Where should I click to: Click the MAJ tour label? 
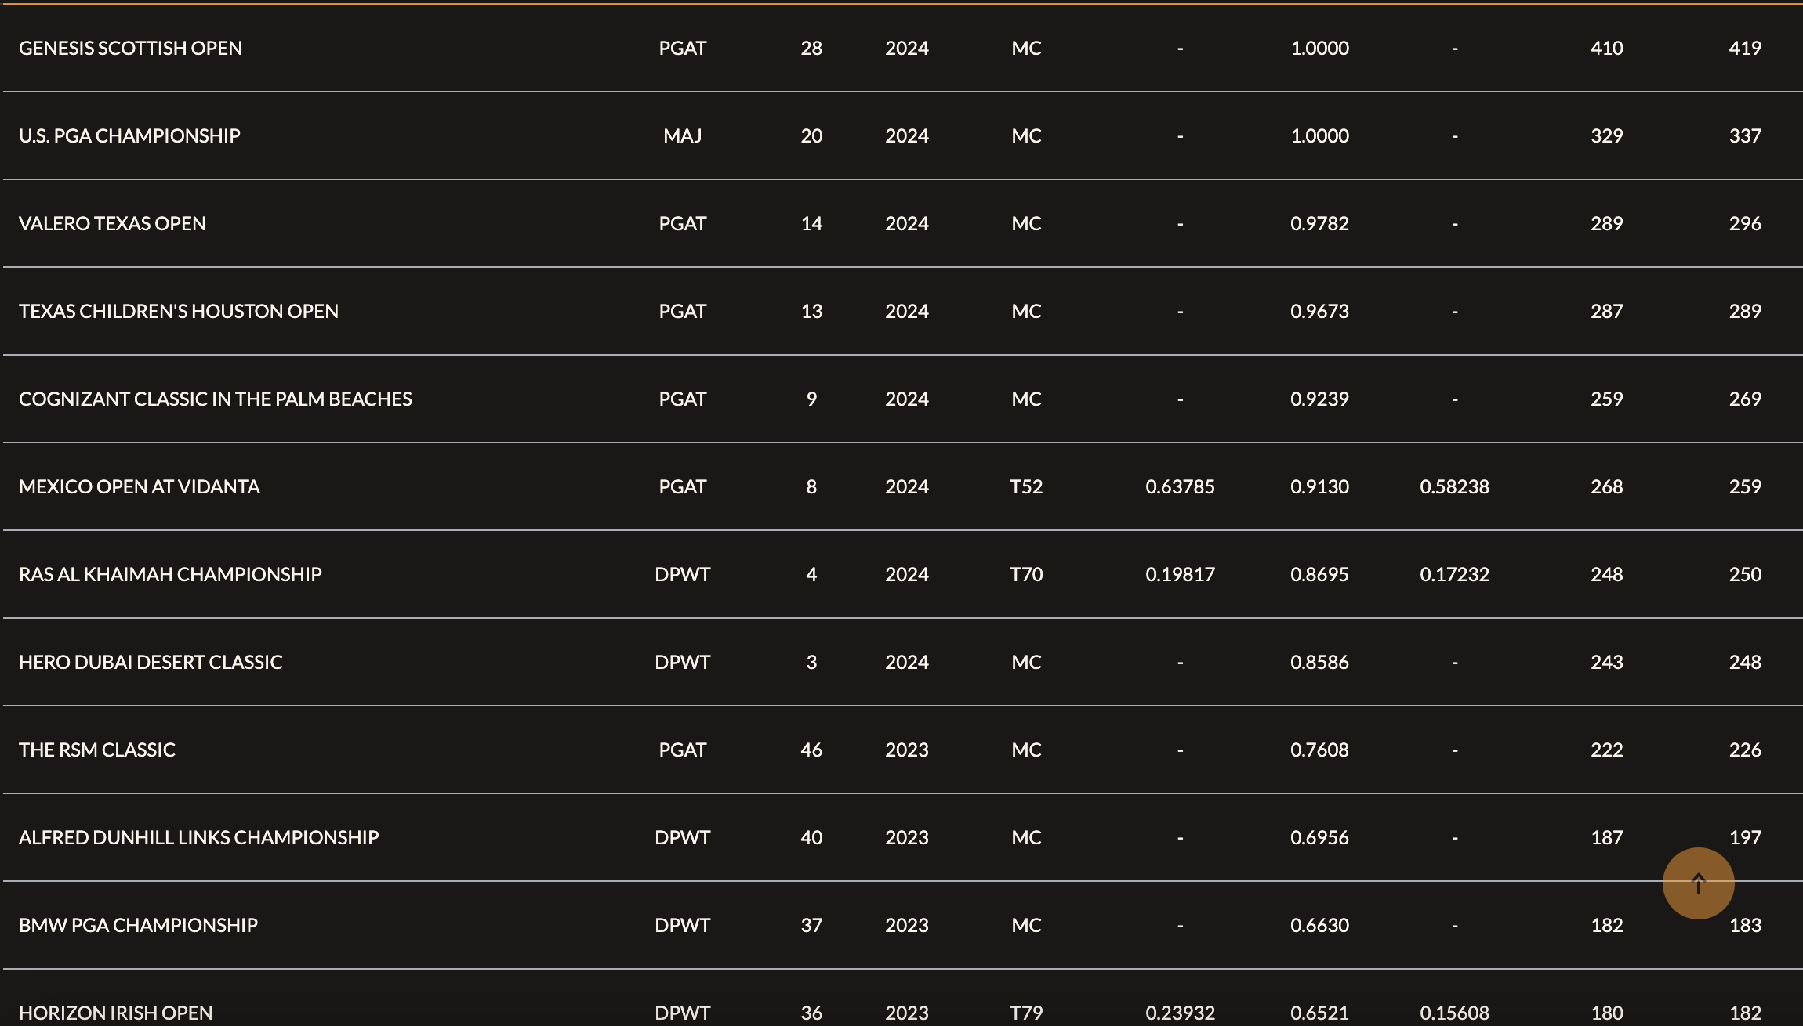coord(682,135)
